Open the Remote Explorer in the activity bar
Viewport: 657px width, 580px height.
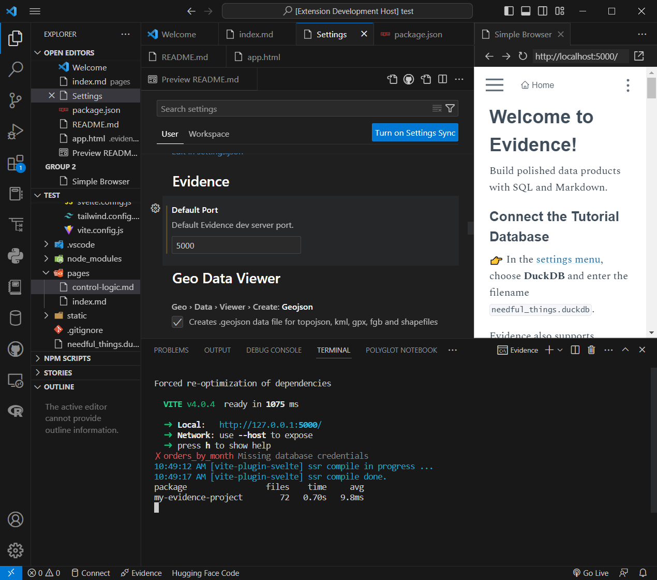coord(15,380)
